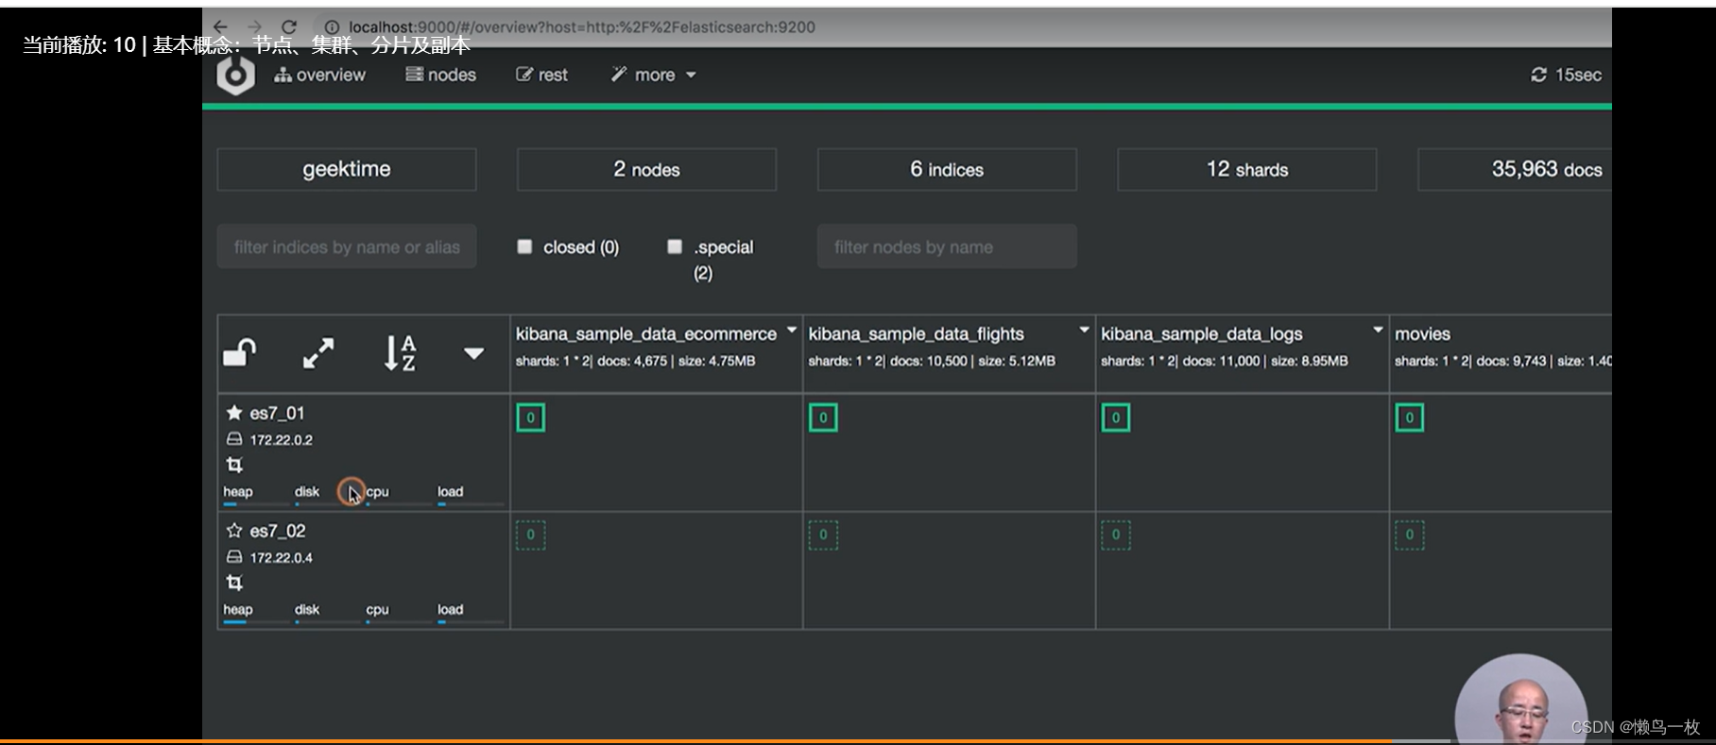The image size is (1716, 745).
Task: Click the 2 nodes stat box
Action: tap(646, 170)
